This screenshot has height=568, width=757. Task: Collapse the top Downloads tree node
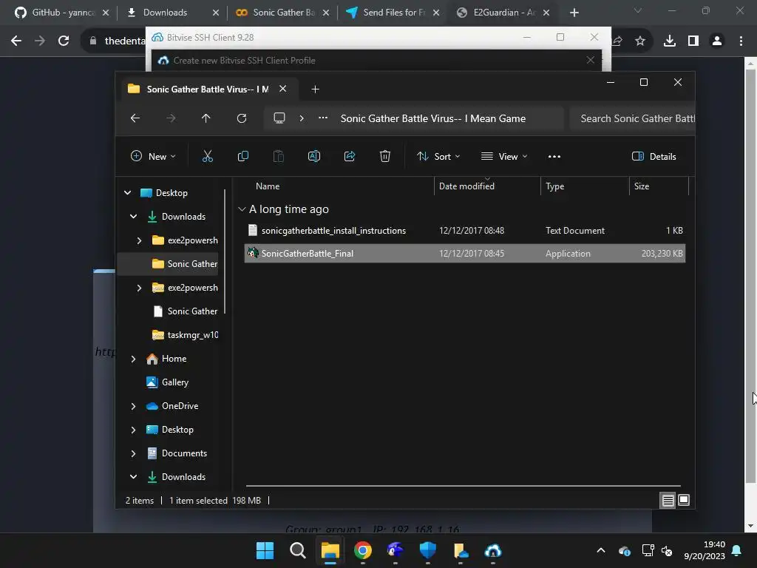133,217
